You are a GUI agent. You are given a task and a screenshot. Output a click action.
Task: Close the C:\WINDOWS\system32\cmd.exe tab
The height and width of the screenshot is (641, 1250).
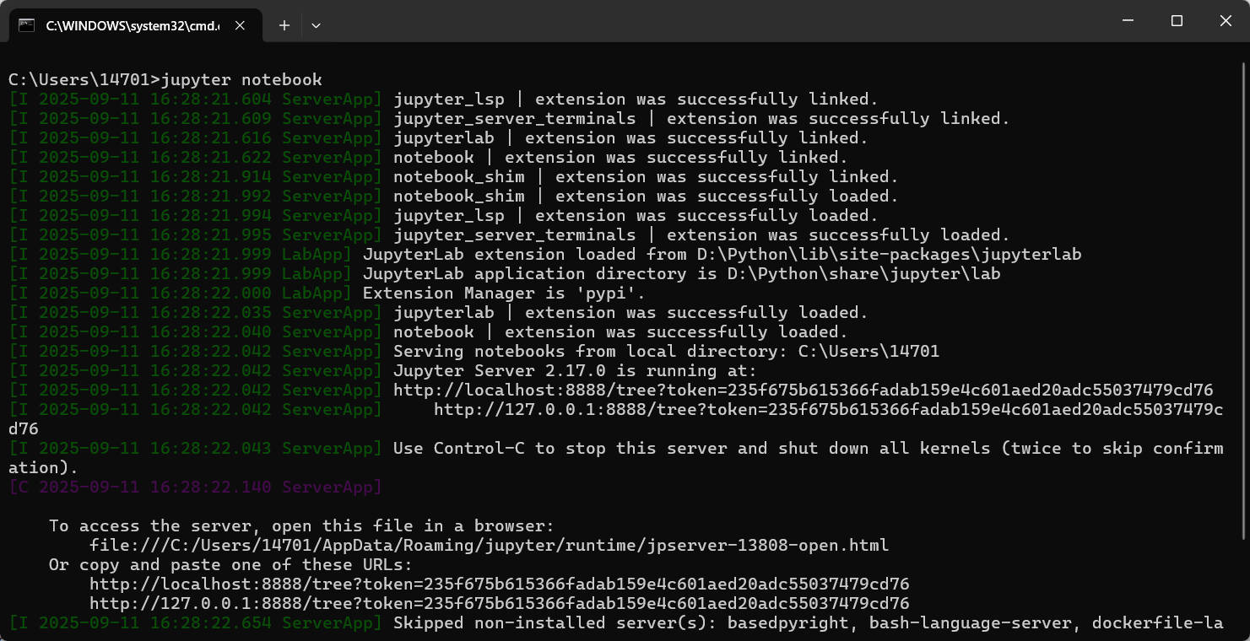239,25
